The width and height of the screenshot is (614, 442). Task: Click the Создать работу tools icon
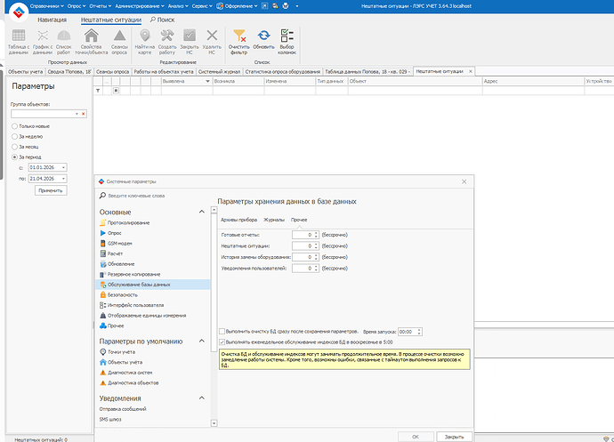tap(167, 36)
